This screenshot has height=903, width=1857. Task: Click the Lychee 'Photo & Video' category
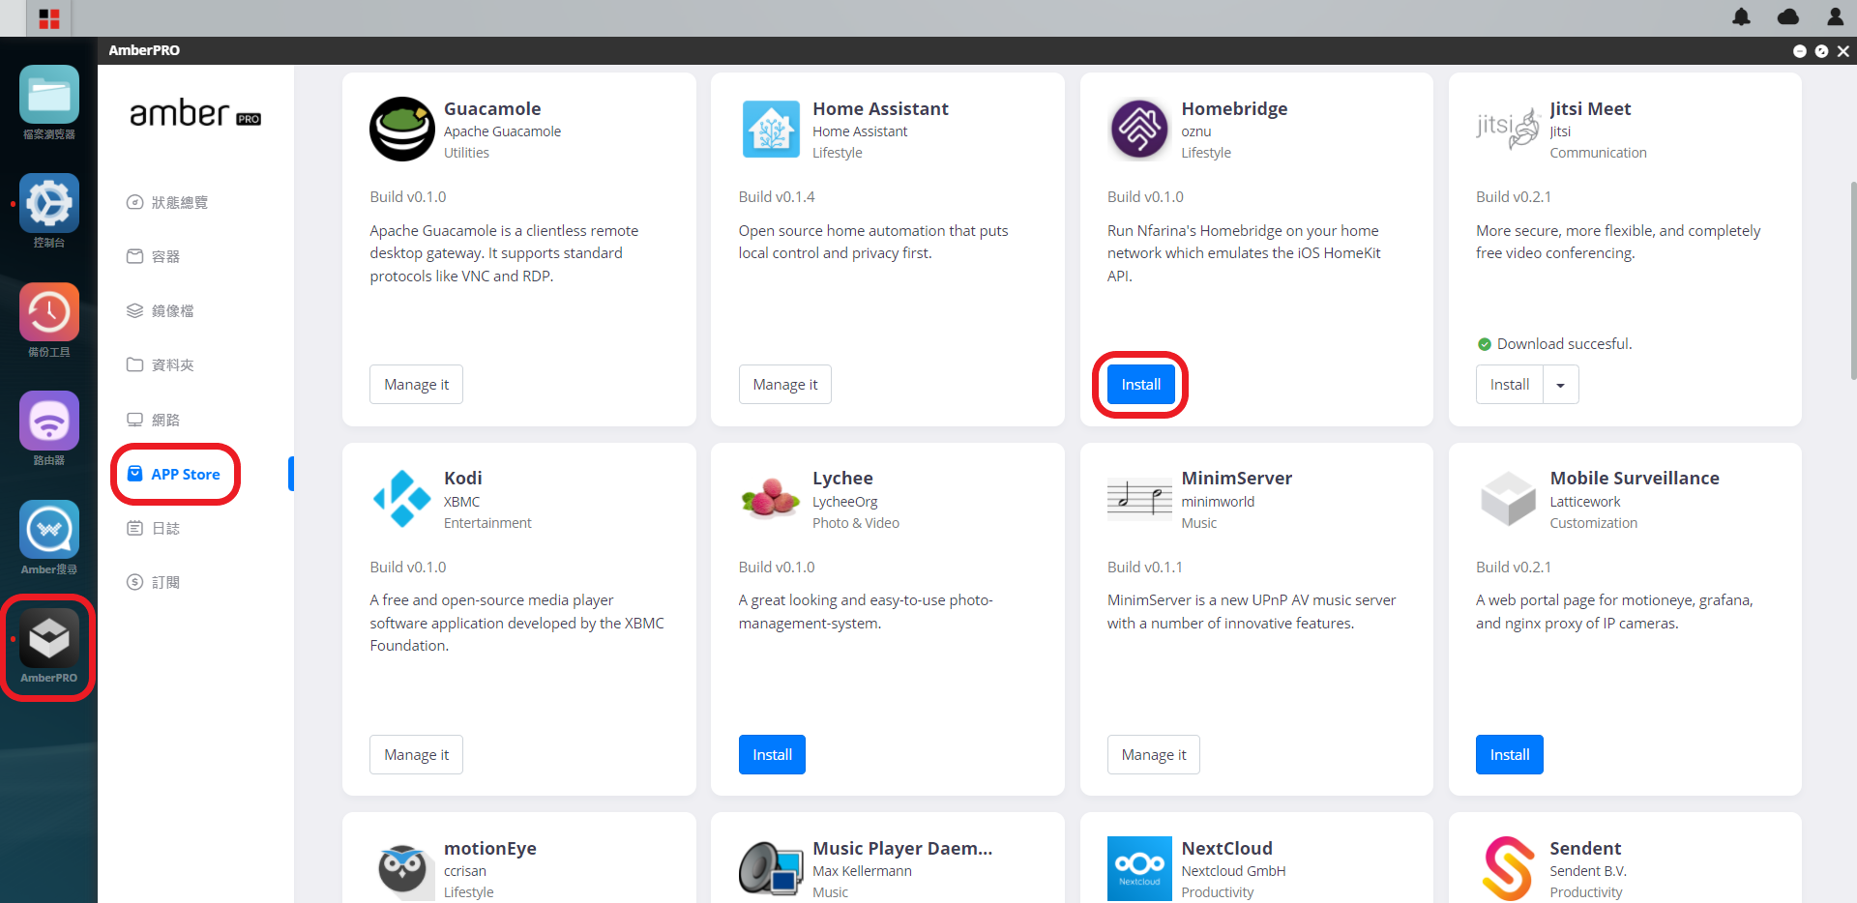(x=856, y=523)
